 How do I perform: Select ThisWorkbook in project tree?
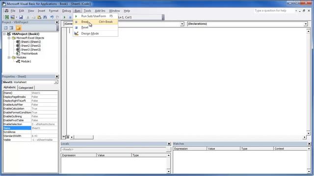[x=29, y=53]
